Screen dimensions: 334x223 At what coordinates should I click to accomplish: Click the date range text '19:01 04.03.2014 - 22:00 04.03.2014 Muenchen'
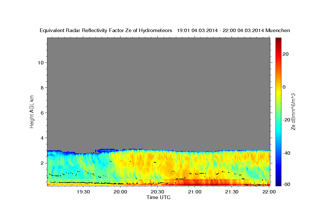tap(234, 30)
